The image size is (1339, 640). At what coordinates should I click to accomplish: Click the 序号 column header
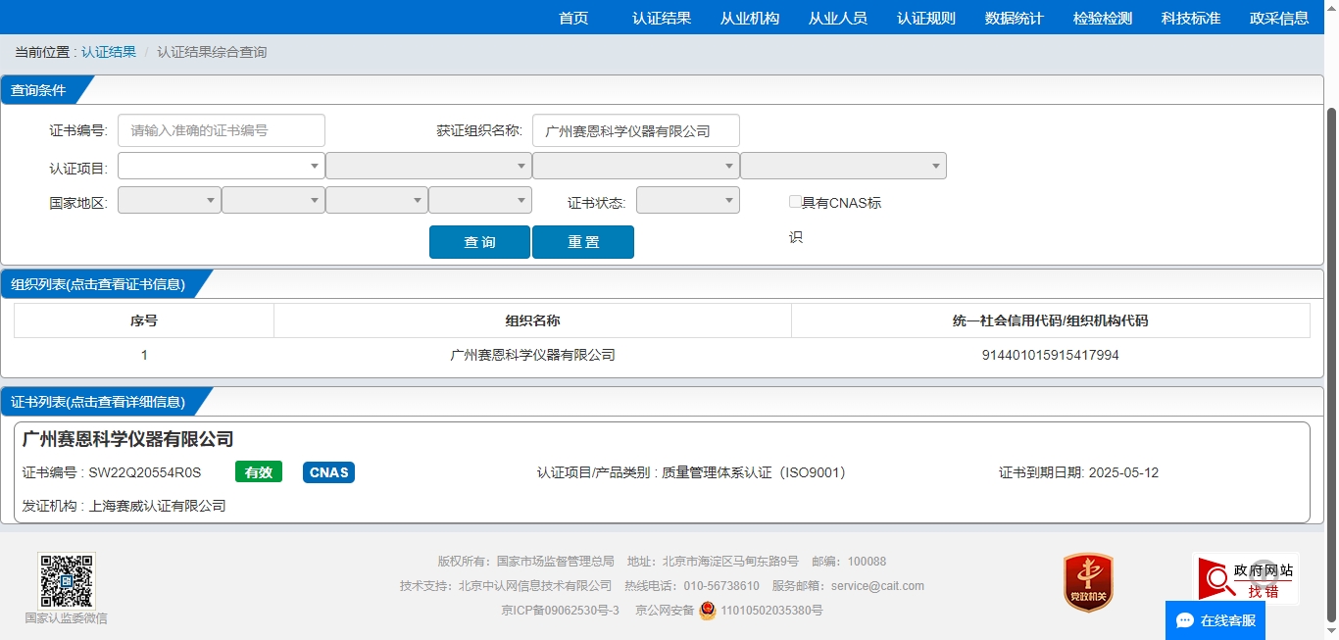pyautogui.click(x=144, y=320)
